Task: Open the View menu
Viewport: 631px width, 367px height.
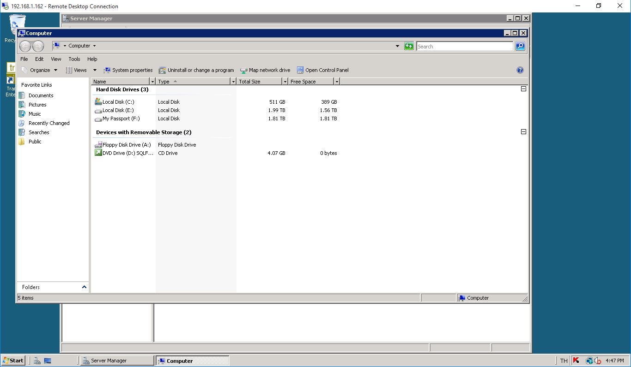Action: coord(56,59)
